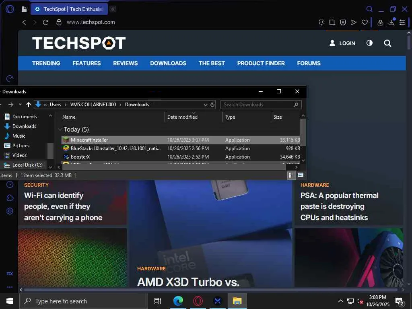Expand the breadcrumb overflow chevrons
The image size is (412, 309).
click(45, 105)
